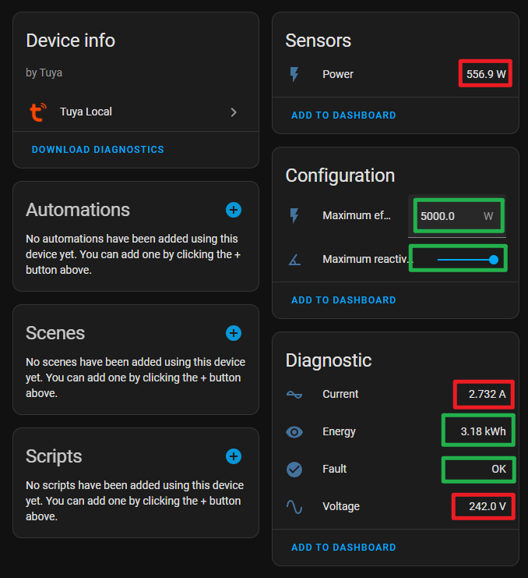Click Download Diagnostics link
528x578 pixels.
[98, 149]
